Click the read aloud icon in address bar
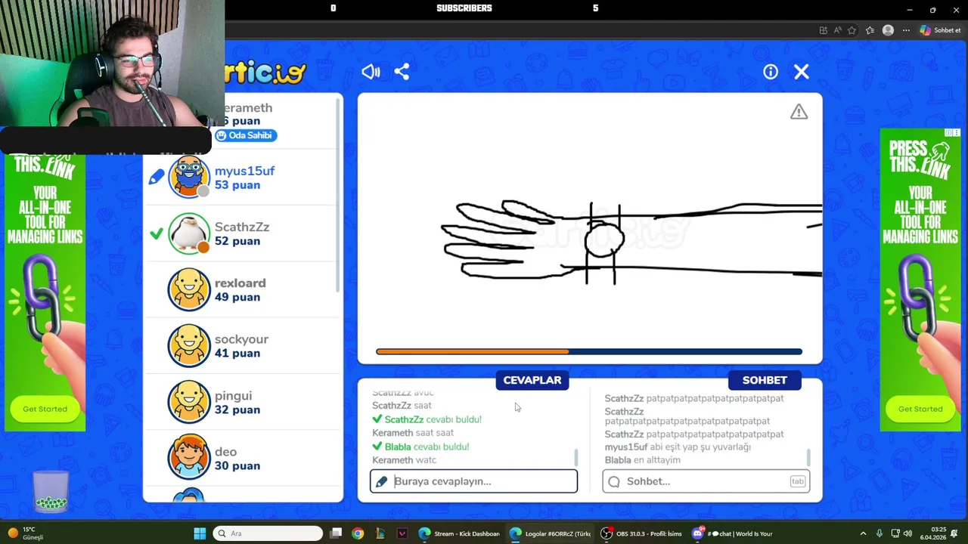This screenshot has height=544, width=968. [x=838, y=30]
